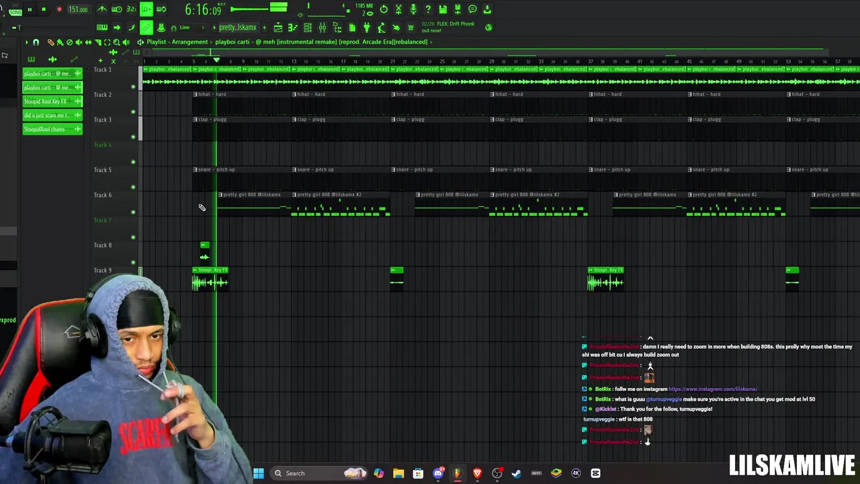Open the audio editor scissors icon
The width and height of the screenshot is (860, 484).
pyautogui.click(x=398, y=9)
